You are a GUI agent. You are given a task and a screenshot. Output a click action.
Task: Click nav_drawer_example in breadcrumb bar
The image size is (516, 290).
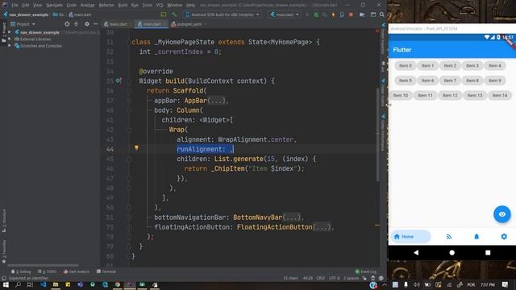click(28, 14)
